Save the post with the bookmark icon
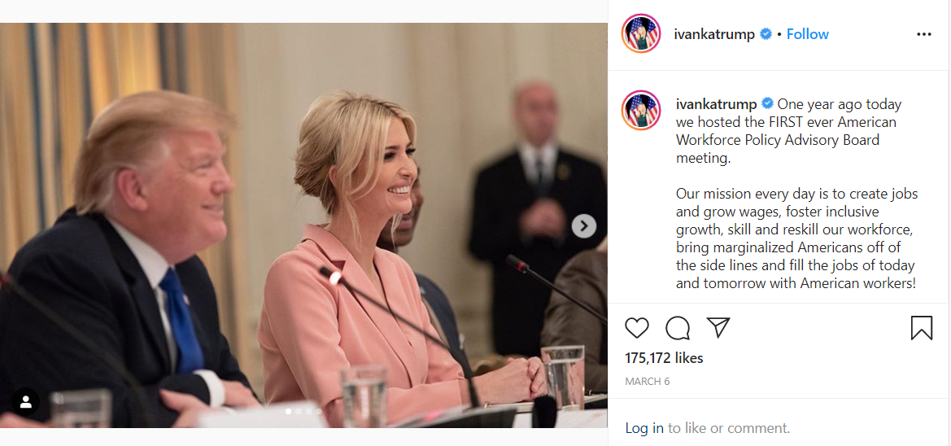Image resolution: width=951 pixels, height=446 pixels. pos(921,328)
